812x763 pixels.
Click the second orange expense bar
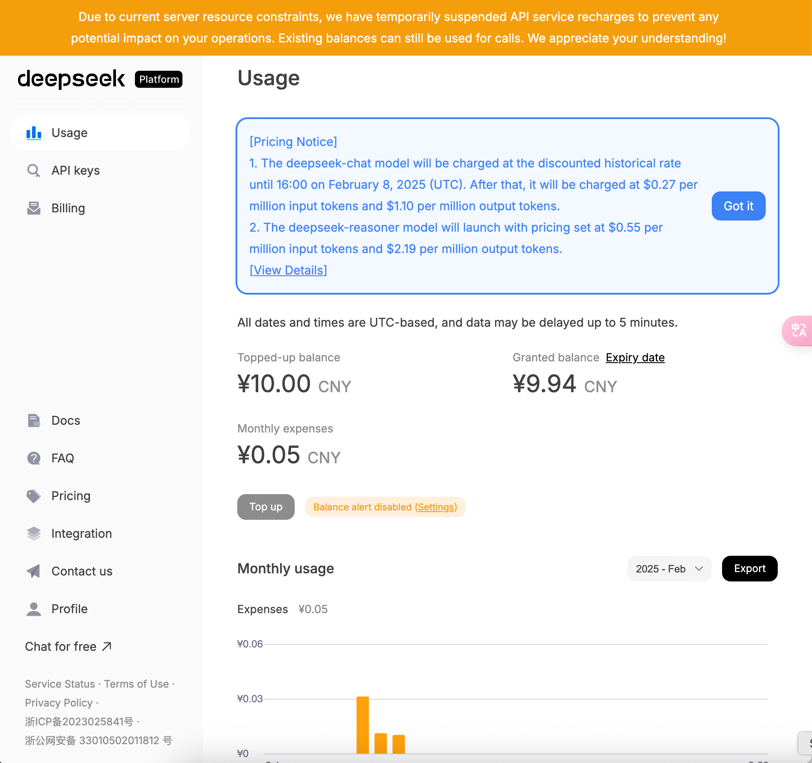tap(381, 743)
